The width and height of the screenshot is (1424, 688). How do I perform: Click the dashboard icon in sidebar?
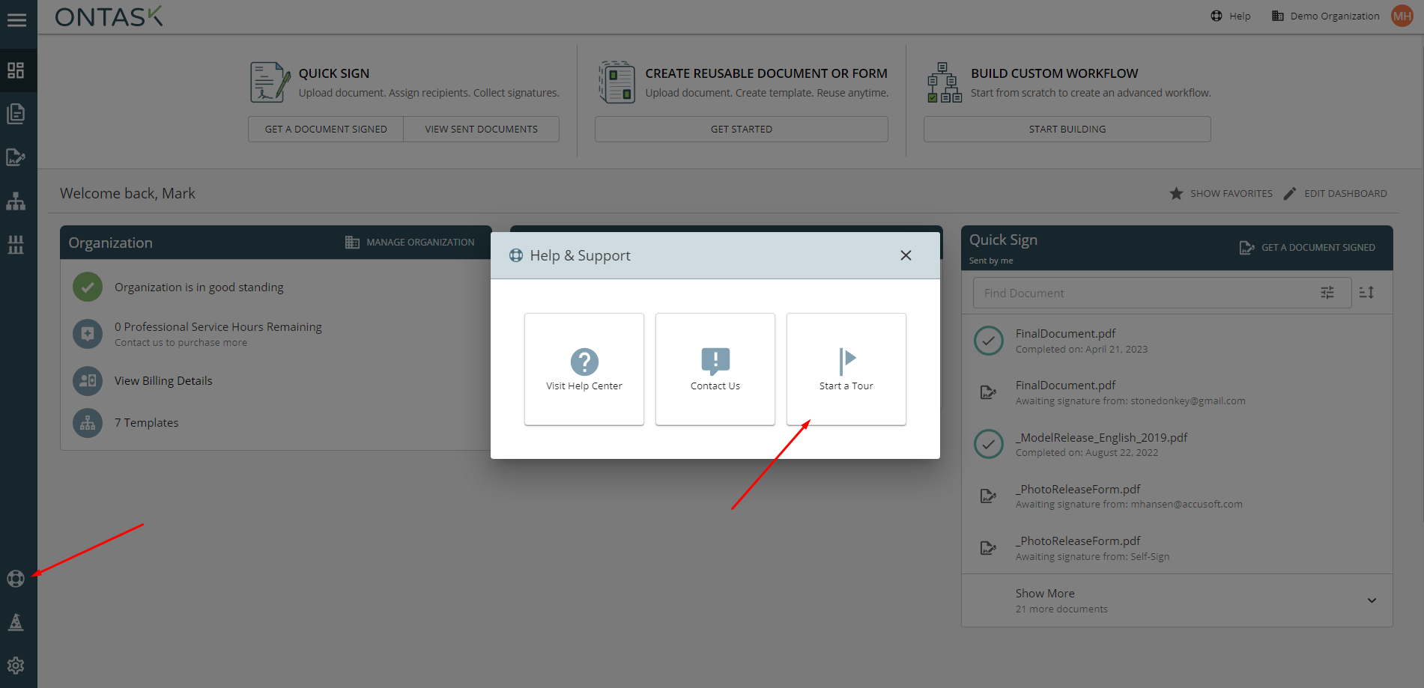point(16,70)
